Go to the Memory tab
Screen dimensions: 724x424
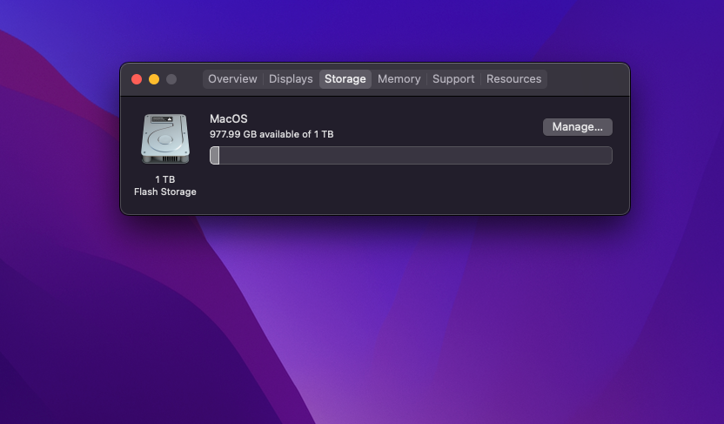click(399, 79)
